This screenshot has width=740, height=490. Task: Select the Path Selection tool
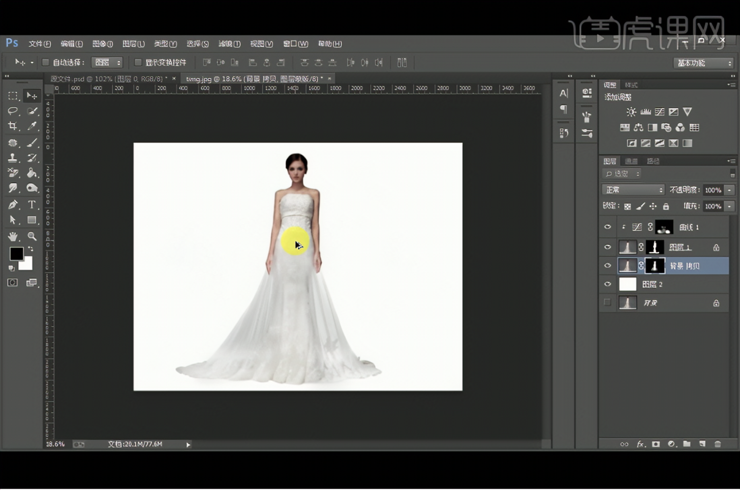tap(13, 220)
